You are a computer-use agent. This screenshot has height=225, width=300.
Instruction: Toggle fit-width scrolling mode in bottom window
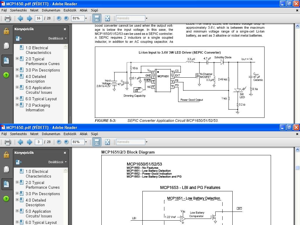pos(97,142)
